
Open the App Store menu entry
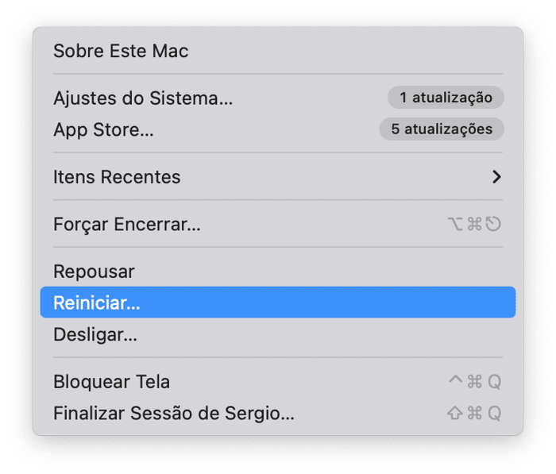click(103, 129)
